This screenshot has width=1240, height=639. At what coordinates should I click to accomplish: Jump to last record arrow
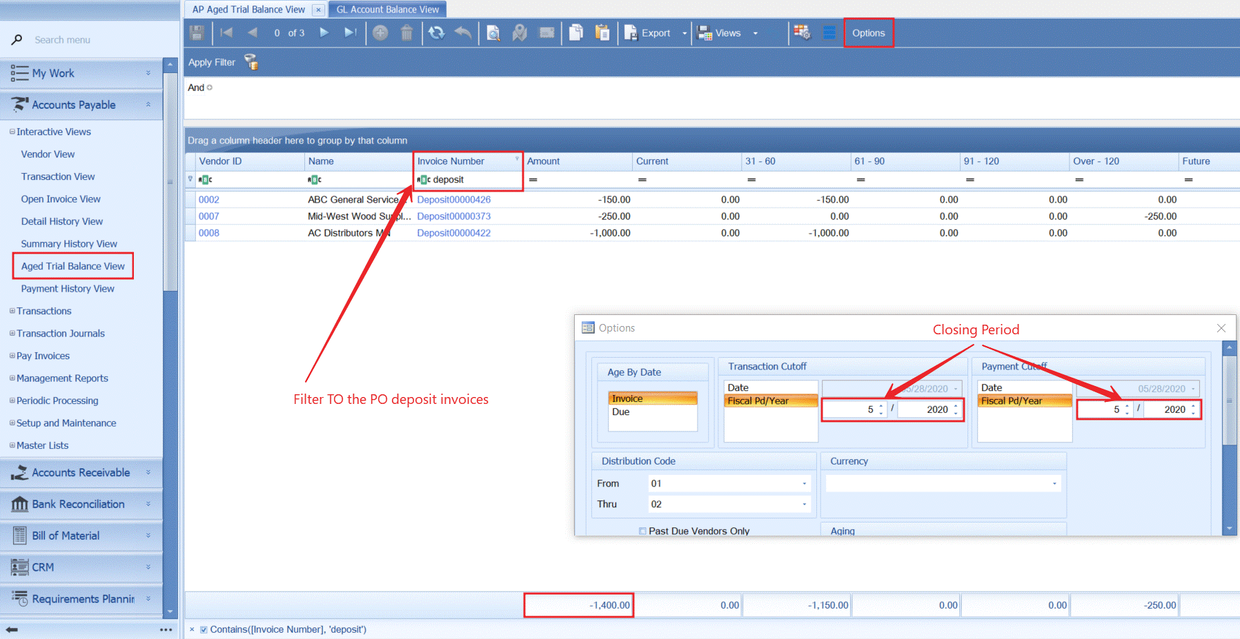(351, 32)
